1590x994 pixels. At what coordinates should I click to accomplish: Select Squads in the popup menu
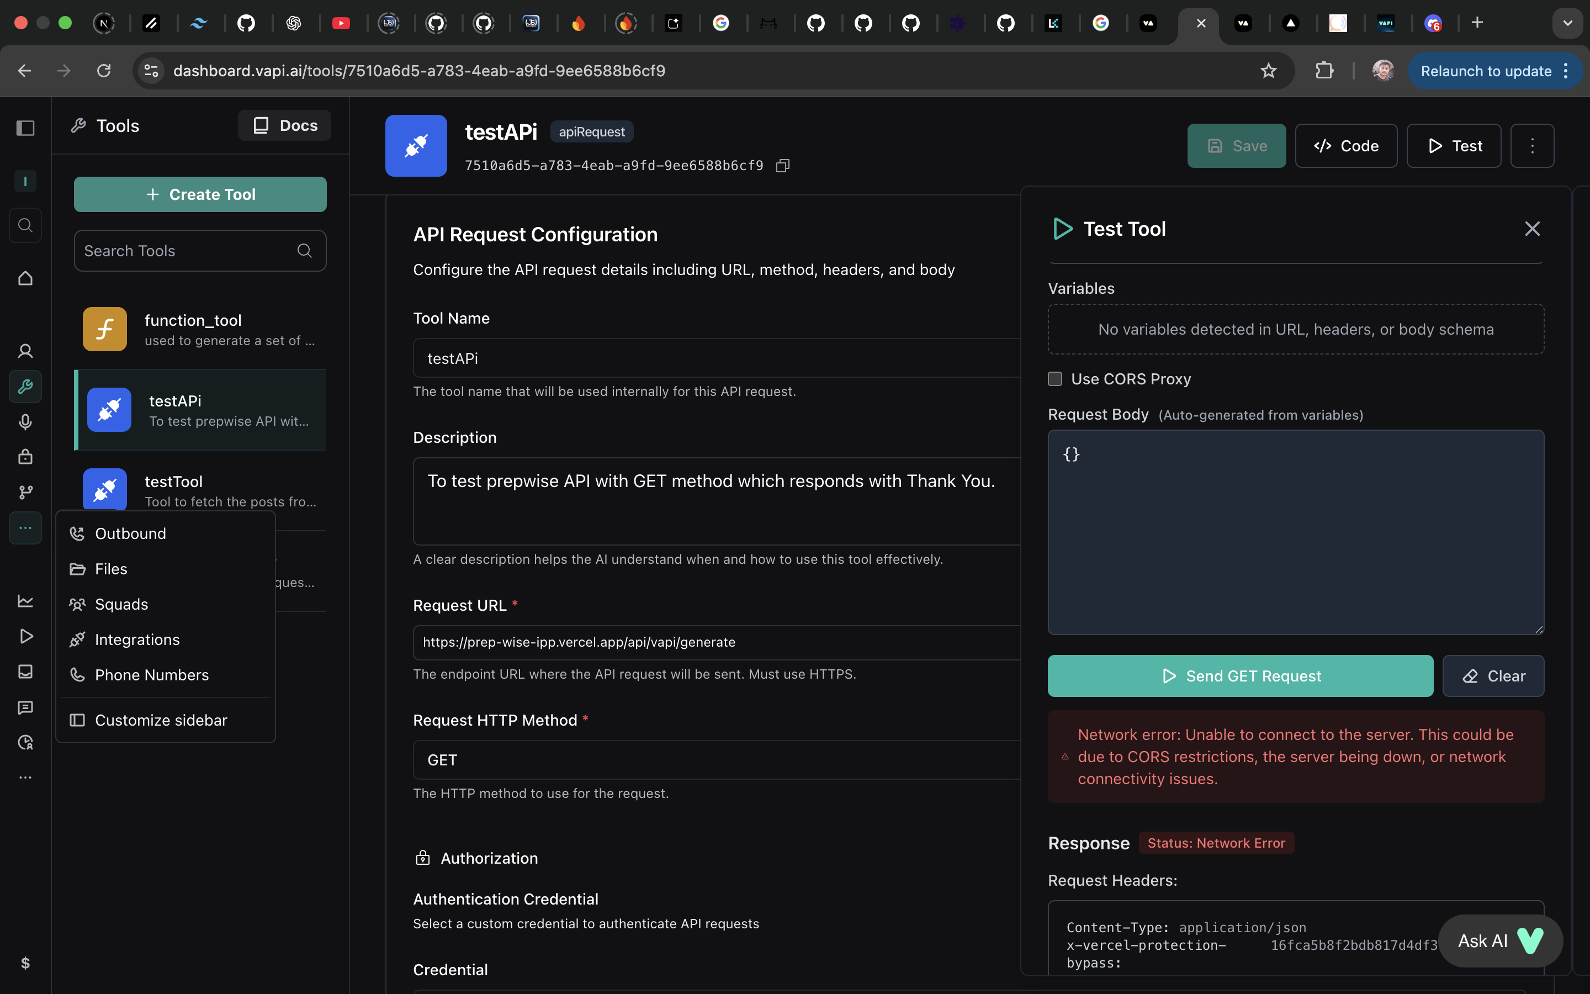pyautogui.click(x=166, y=604)
